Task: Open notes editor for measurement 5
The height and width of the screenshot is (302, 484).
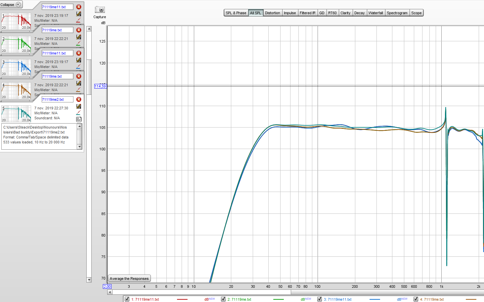Action: click(x=79, y=106)
